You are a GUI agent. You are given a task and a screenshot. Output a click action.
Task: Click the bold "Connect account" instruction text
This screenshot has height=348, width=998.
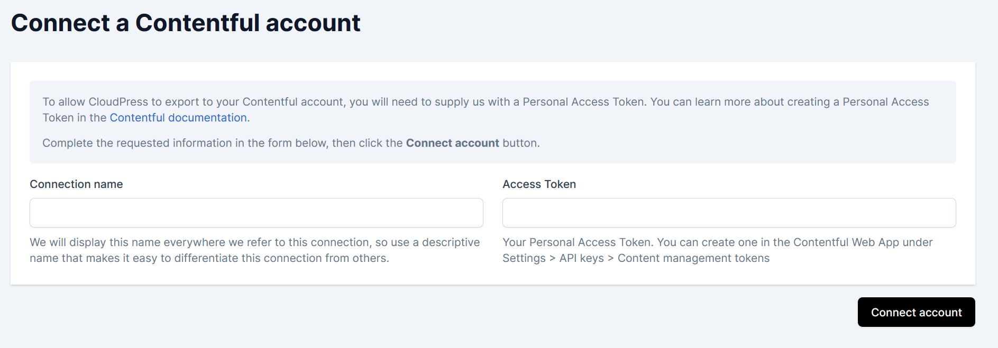pos(452,143)
